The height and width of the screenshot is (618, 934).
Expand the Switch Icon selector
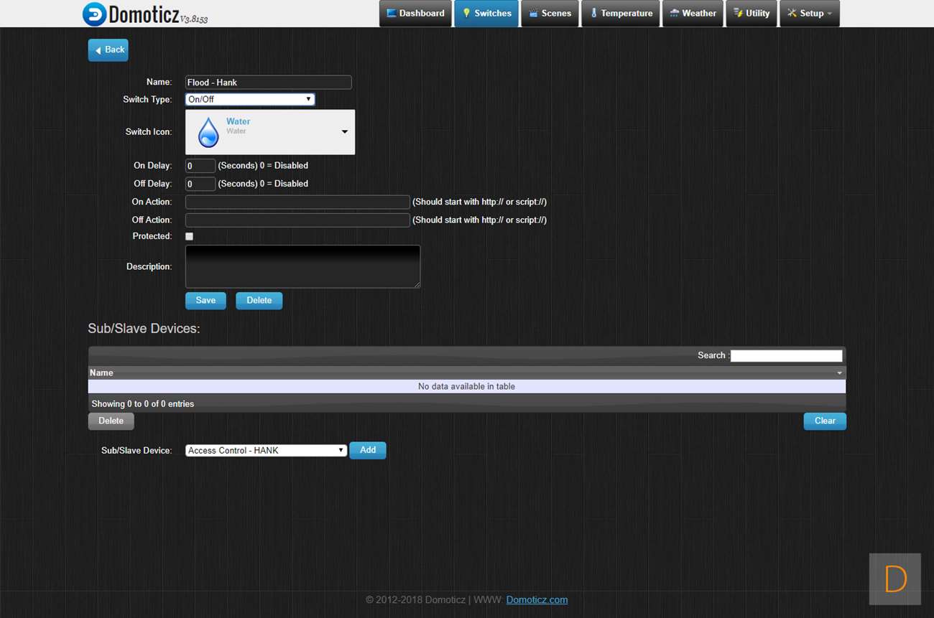(344, 132)
